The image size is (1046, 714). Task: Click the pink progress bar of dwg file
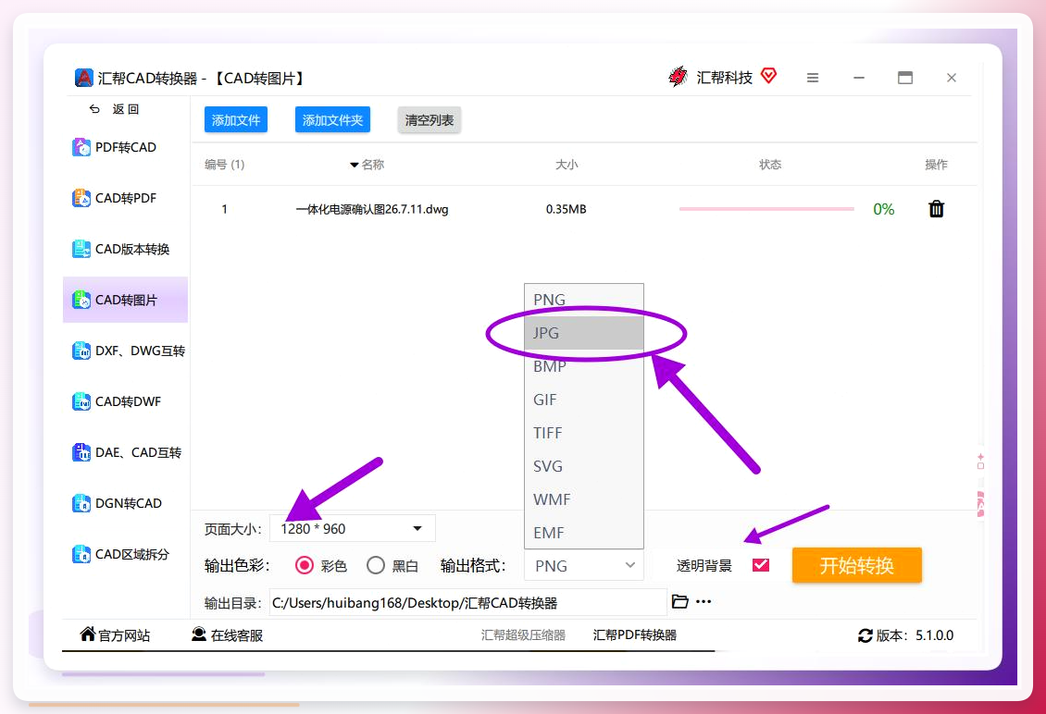coord(766,209)
